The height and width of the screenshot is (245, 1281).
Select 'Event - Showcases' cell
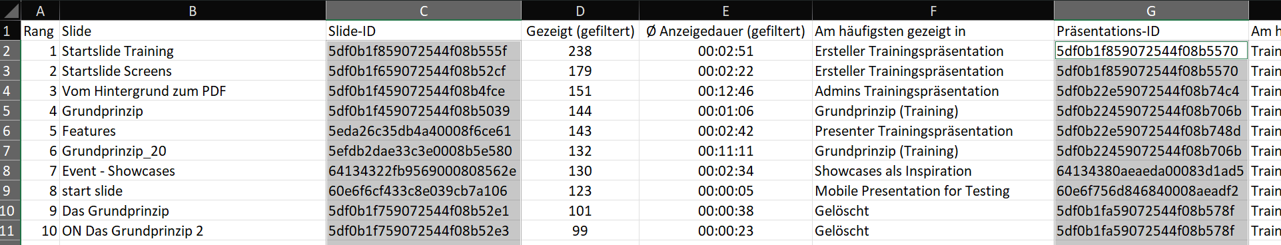[193, 170]
